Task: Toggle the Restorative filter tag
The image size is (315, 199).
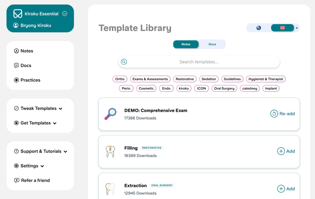Action: [185, 79]
